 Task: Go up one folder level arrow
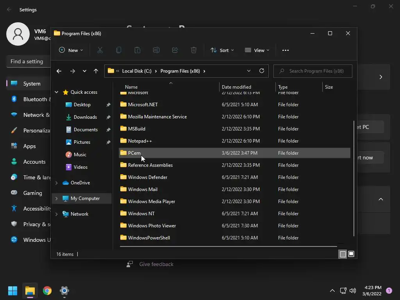[96, 71]
